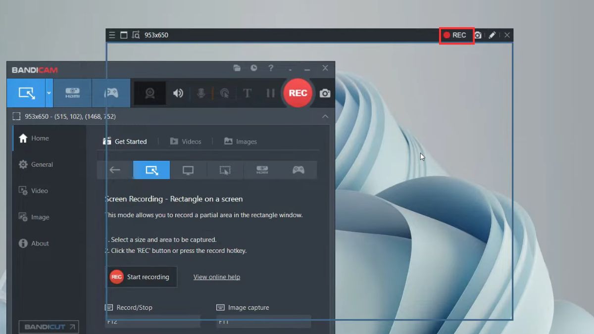The height and width of the screenshot is (334, 594).
Task: Open scheduled recording clock icon
Action: pyautogui.click(x=254, y=68)
